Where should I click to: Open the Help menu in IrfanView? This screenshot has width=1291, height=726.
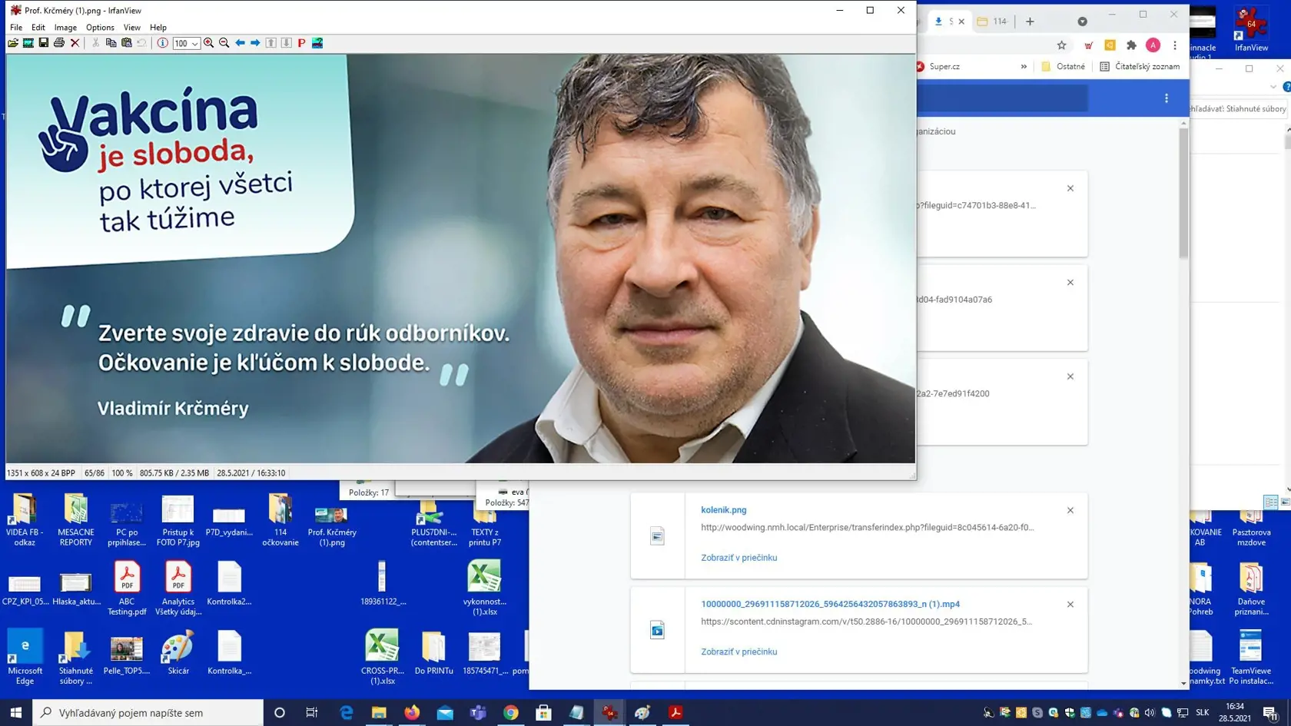pyautogui.click(x=158, y=28)
